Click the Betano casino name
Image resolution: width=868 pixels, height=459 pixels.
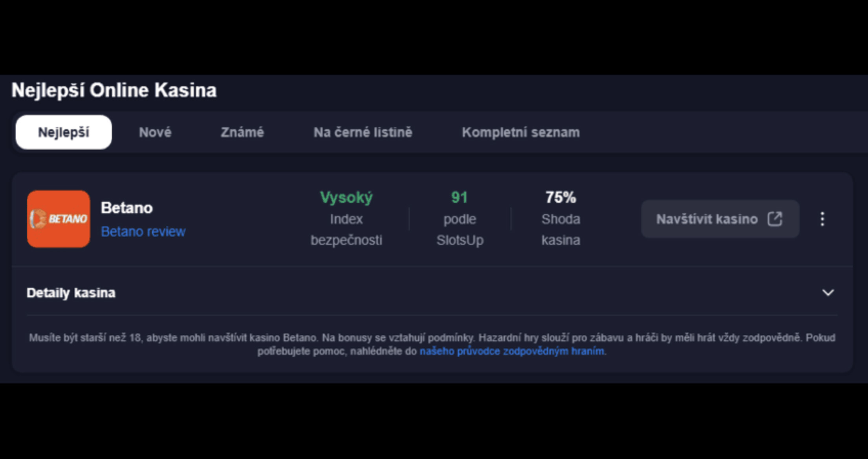126,207
